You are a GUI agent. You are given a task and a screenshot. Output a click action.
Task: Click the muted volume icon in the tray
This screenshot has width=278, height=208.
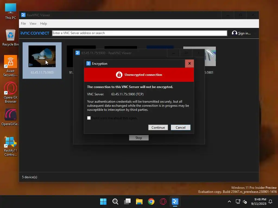pos(245,201)
